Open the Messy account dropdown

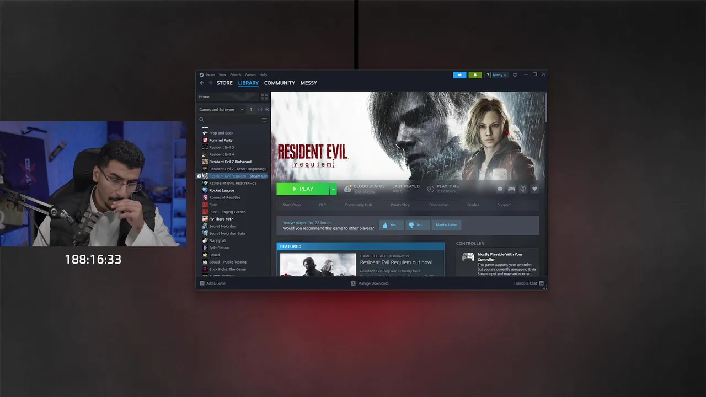[x=499, y=75]
